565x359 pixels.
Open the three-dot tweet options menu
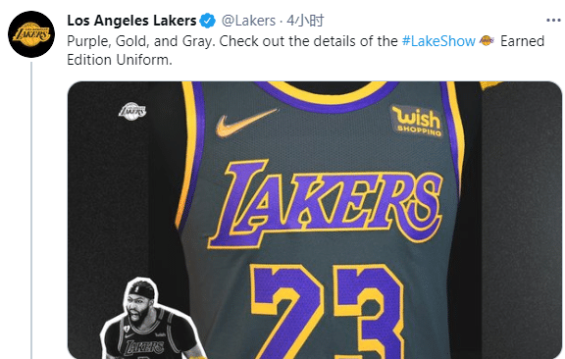point(553,21)
